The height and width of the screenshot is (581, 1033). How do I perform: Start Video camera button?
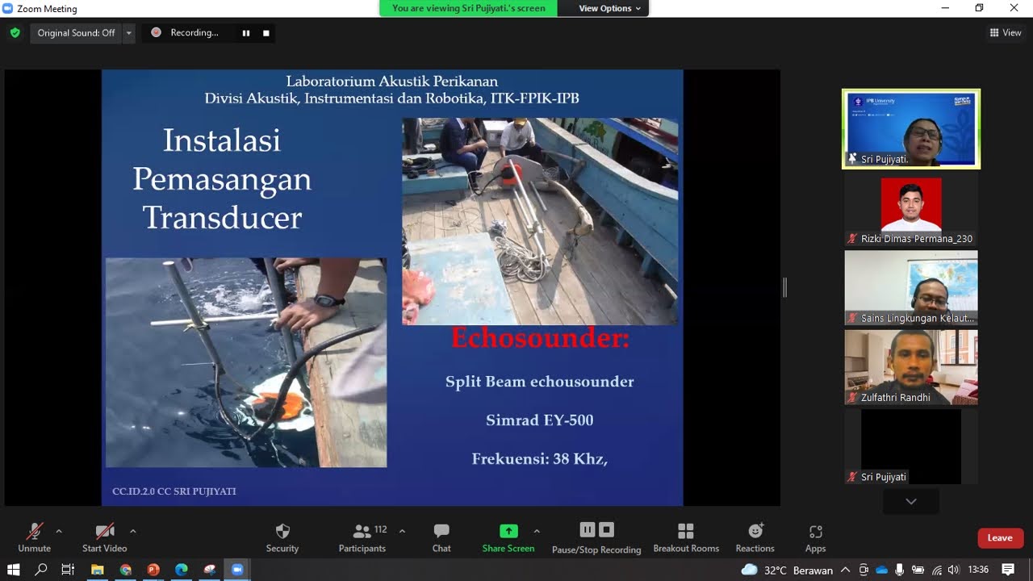(105, 537)
